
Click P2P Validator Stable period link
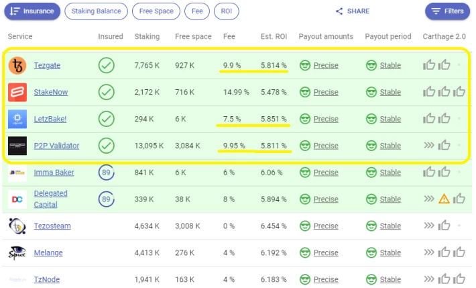click(390, 146)
